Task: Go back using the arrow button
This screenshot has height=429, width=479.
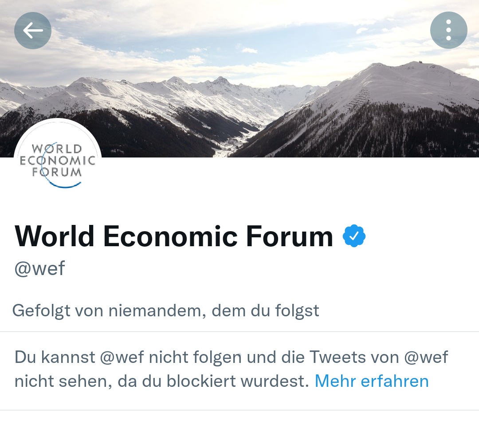Action: click(x=33, y=30)
